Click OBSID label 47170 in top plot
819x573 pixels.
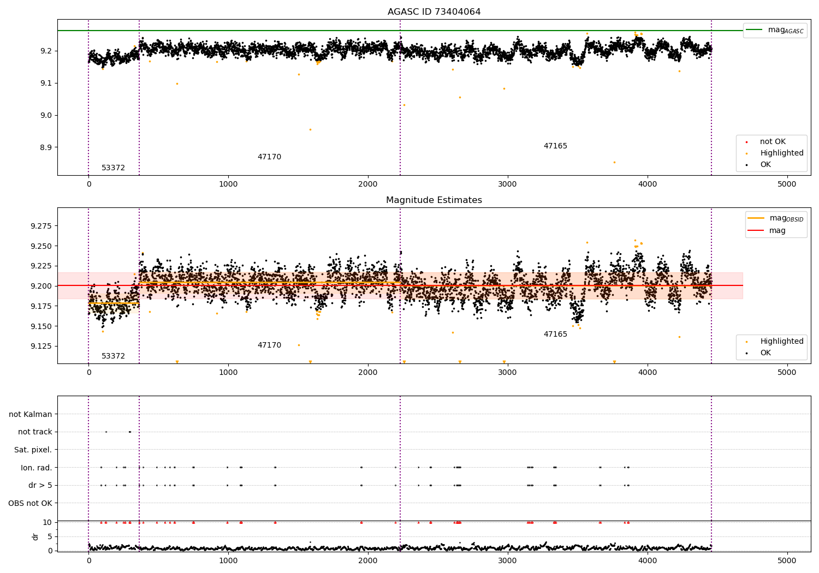(269, 157)
